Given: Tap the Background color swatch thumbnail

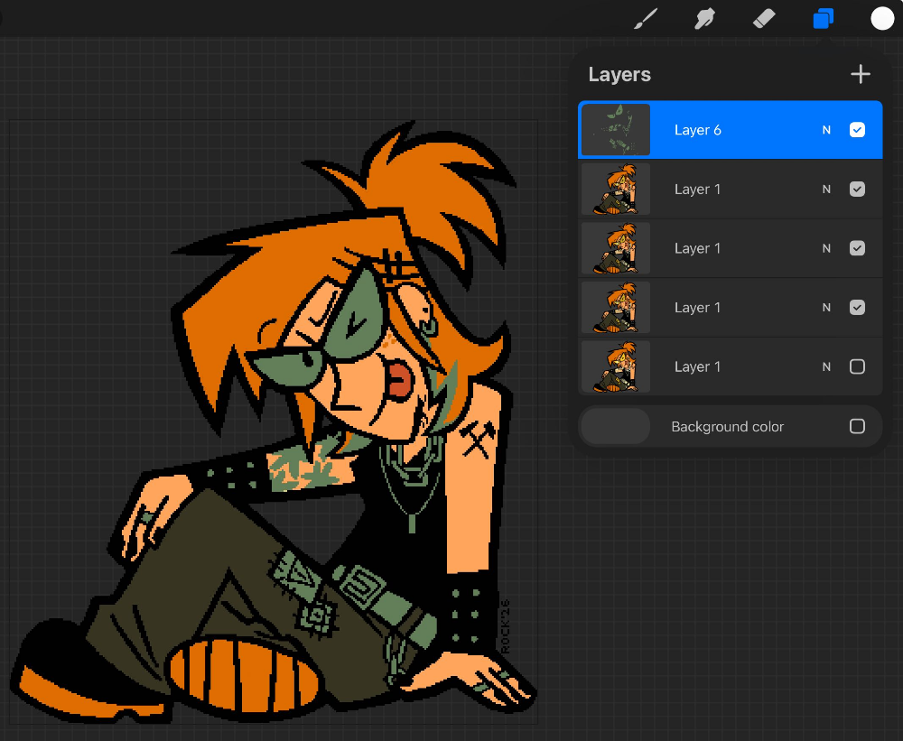Looking at the screenshot, I should pos(615,426).
